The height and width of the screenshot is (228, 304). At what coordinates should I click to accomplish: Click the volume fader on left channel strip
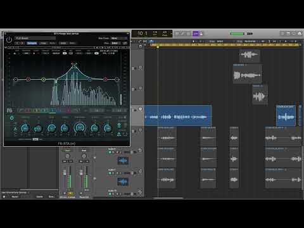65,173
